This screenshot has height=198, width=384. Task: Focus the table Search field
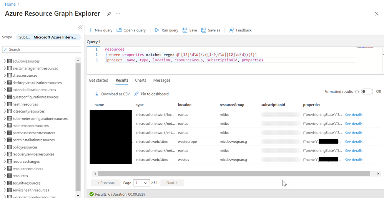(42, 49)
